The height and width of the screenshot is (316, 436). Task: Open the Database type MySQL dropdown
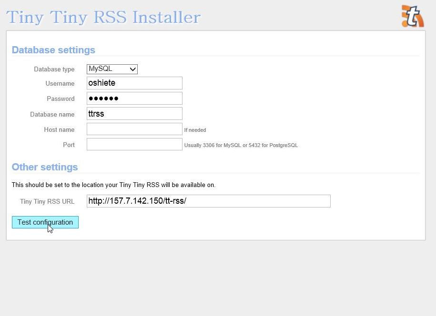(x=112, y=69)
